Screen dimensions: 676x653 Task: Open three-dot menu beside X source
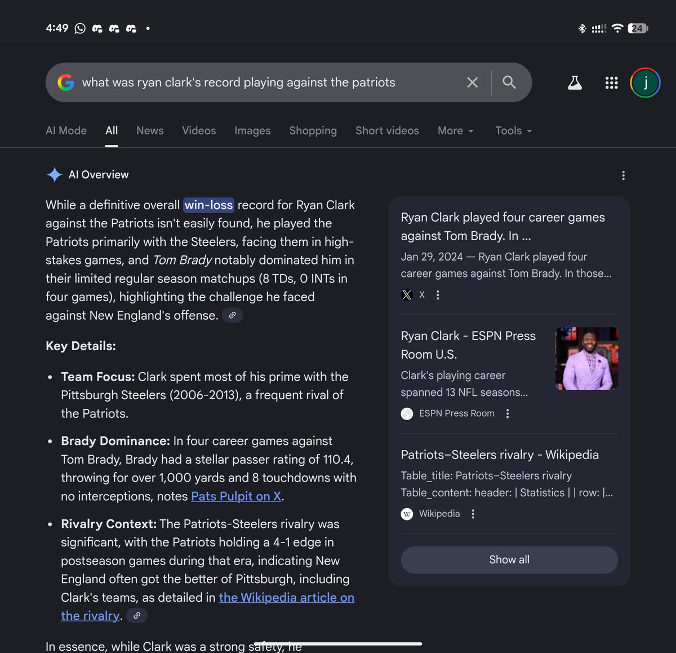click(438, 295)
